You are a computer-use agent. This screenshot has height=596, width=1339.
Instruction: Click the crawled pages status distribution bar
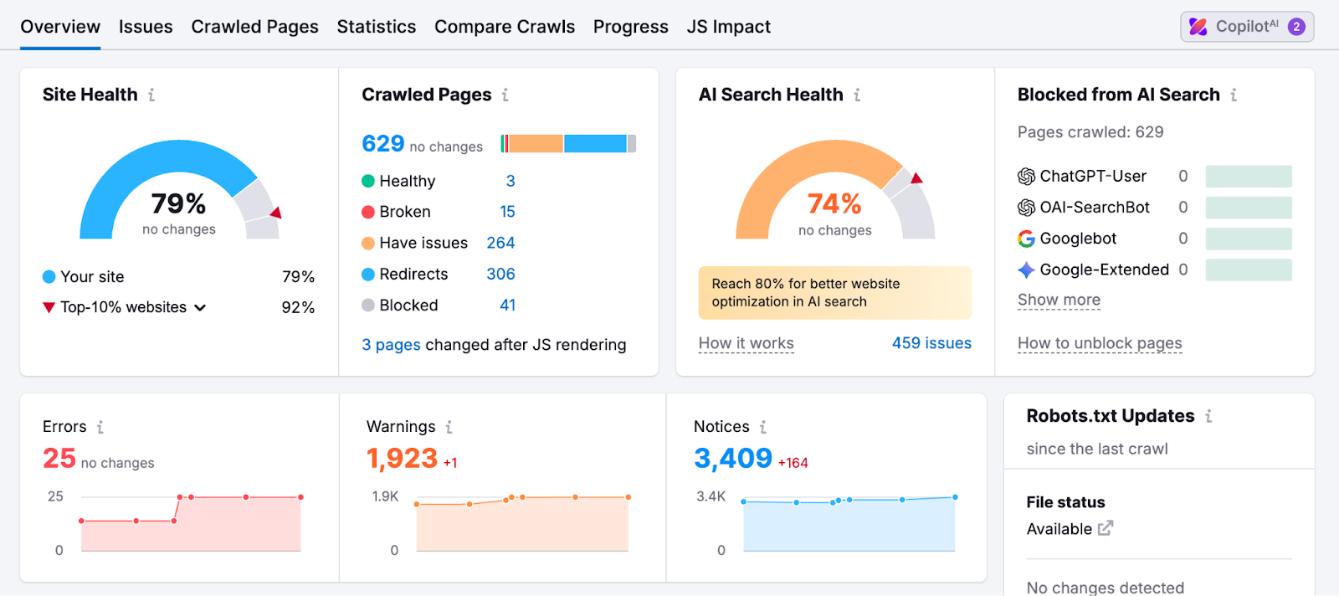(569, 142)
